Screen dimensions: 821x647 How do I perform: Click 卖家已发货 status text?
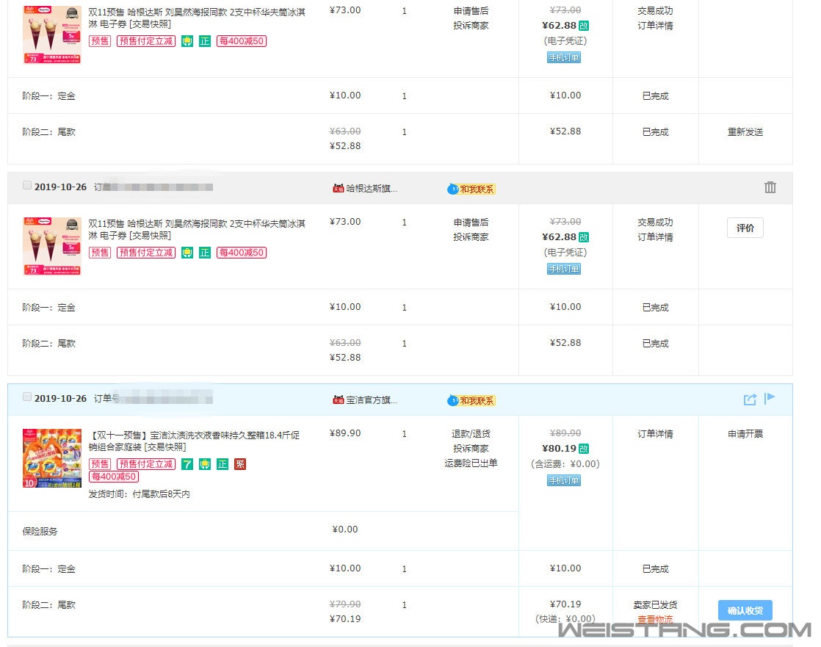click(655, 605)
